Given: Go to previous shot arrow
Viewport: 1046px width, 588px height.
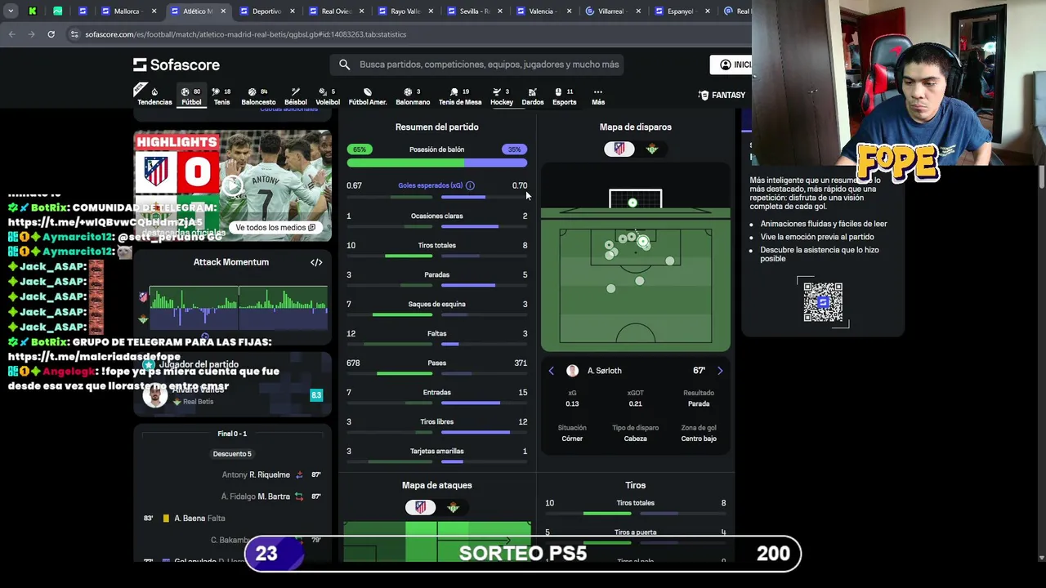Looking at the screenshot, I should (551, 371).
